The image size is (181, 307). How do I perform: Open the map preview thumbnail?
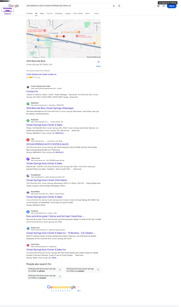coord(64,39)
